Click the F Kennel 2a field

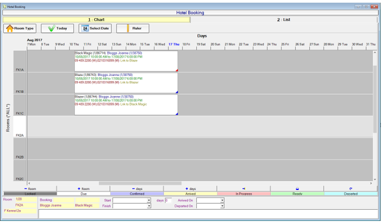pyautogui.click(x=20, y=211)
